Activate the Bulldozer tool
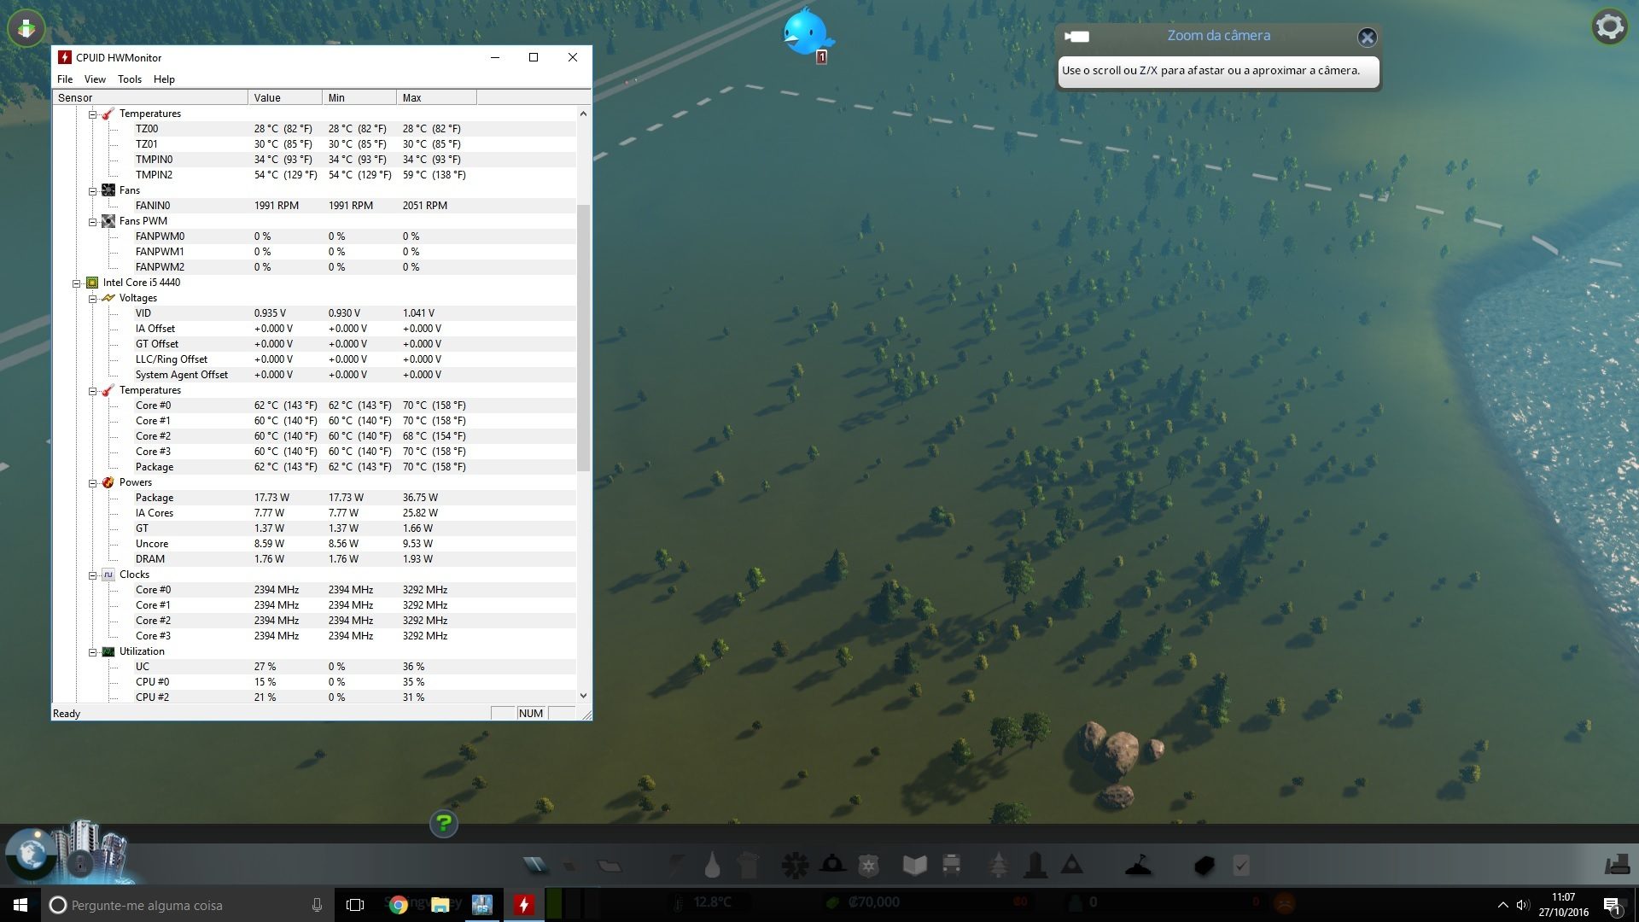The image size is (1639, 922). [x=1618, y=865]
